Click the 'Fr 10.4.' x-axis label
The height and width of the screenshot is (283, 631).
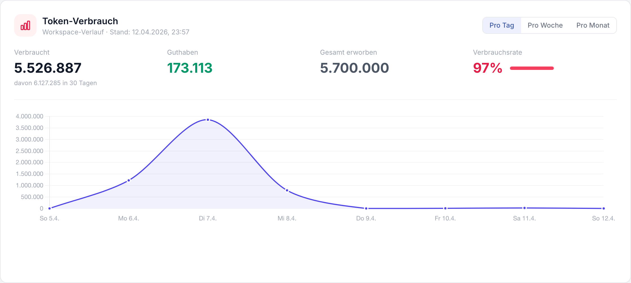[445, 218]
